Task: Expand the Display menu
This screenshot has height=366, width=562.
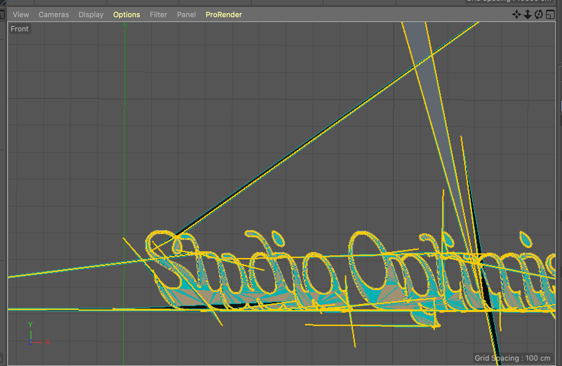Action: coord(91,15)
